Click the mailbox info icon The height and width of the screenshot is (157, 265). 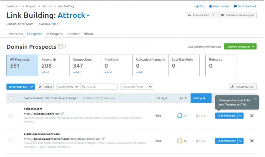tap(58, 24)
